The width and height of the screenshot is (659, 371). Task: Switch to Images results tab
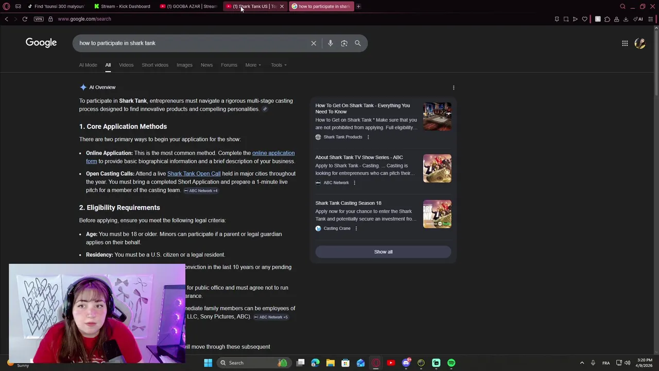(184, 65)
